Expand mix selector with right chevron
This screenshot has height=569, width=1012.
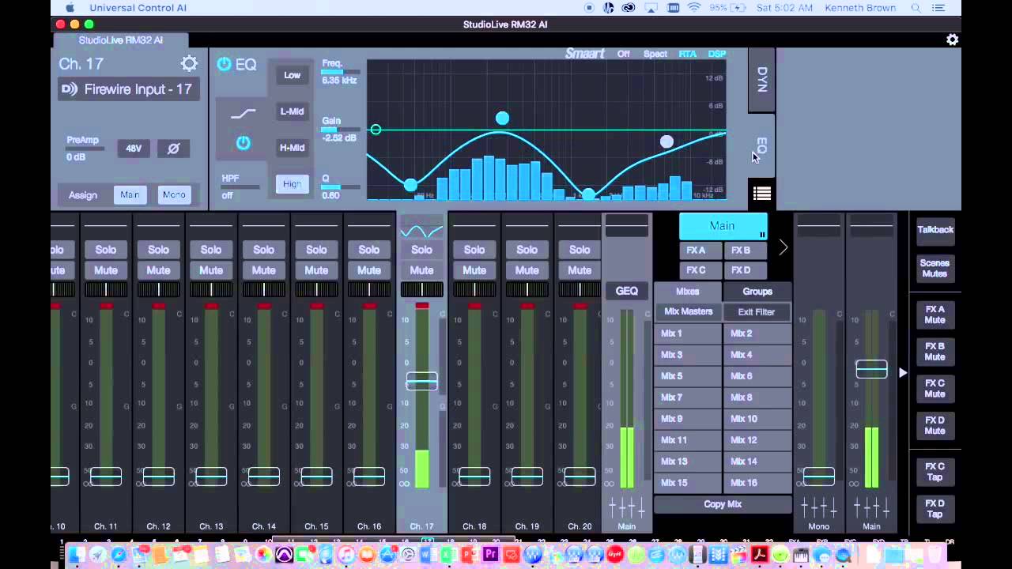[x=783, y=248]
